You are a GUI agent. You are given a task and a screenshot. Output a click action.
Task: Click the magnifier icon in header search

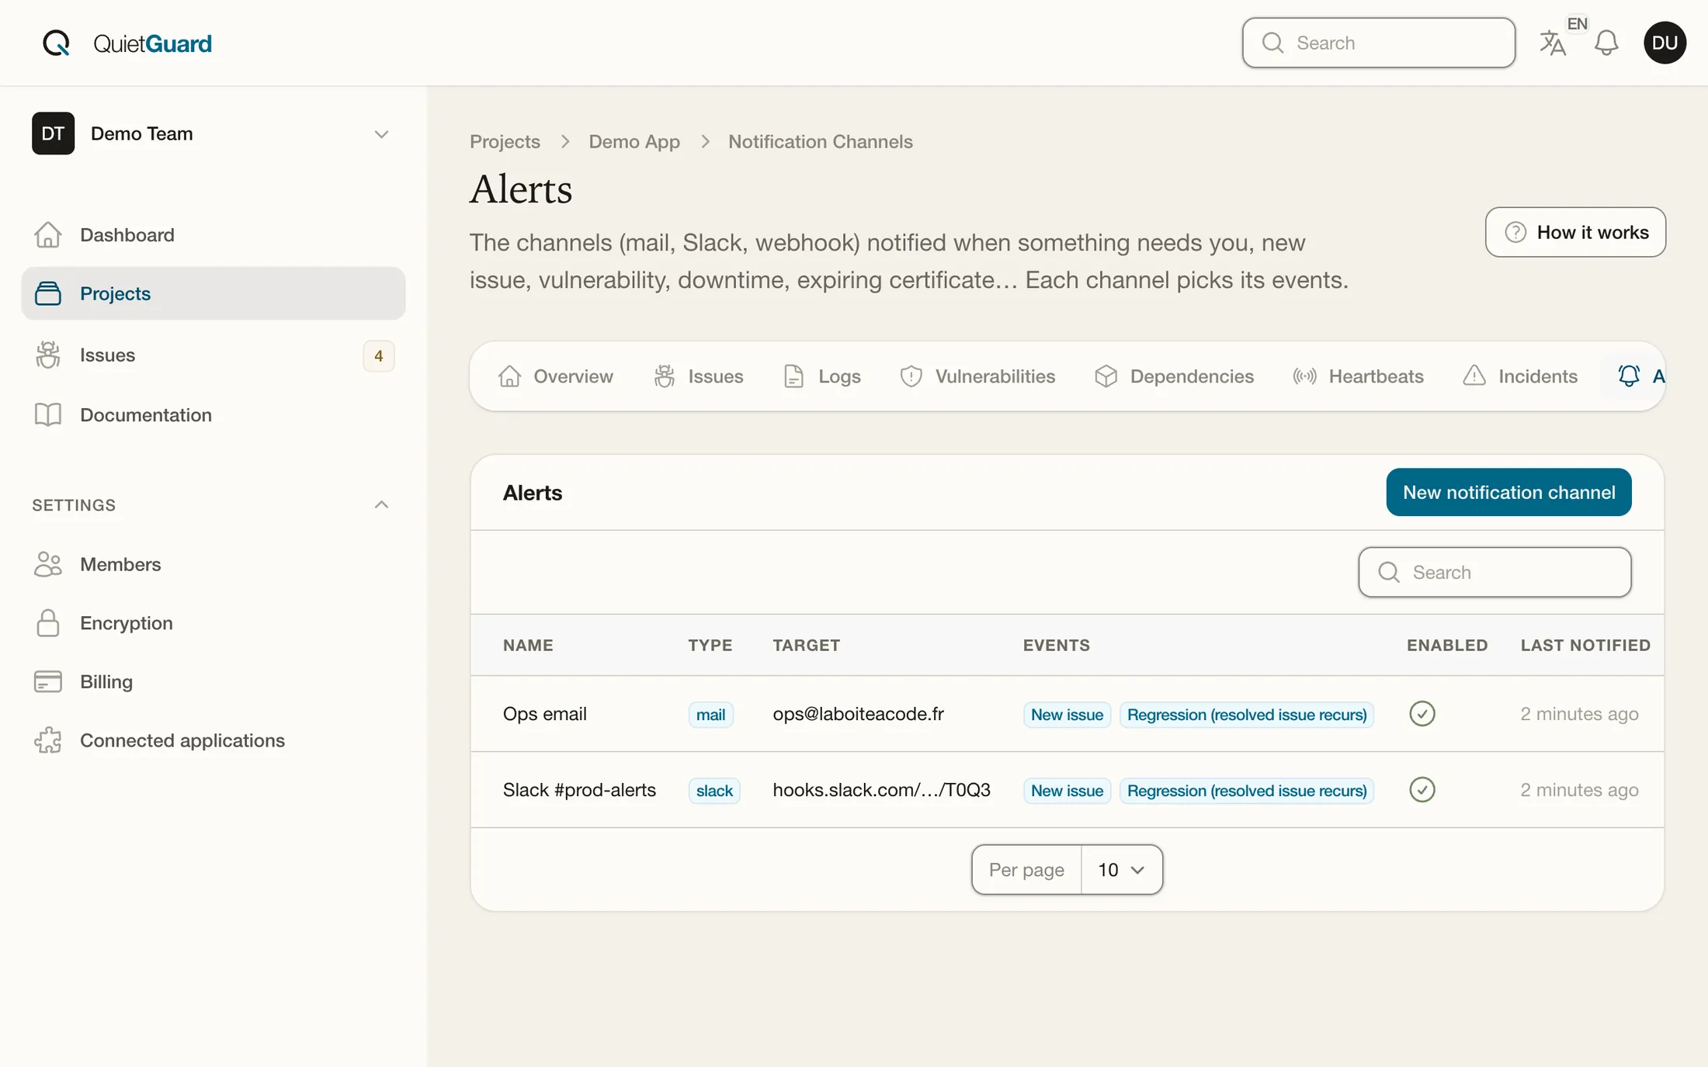click(x=1272, y=43)
